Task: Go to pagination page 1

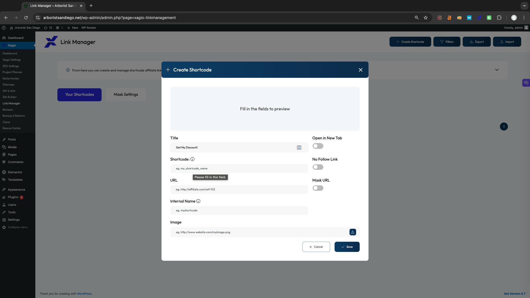Action: click(504, 127)
